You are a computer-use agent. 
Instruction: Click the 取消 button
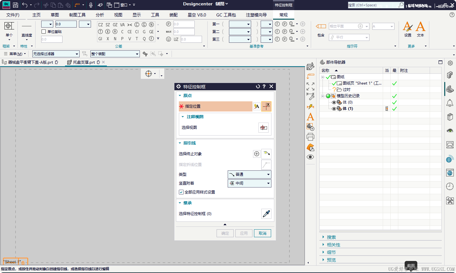tap(263, 233)
